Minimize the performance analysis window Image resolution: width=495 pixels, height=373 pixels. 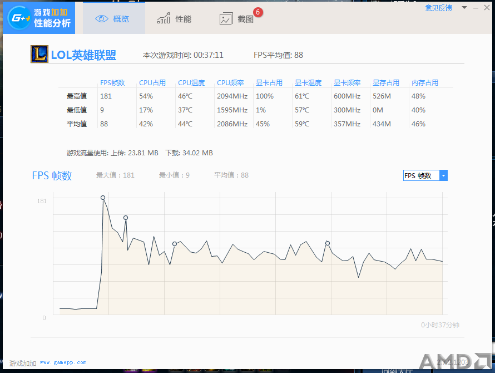click(x=476, y=8)
